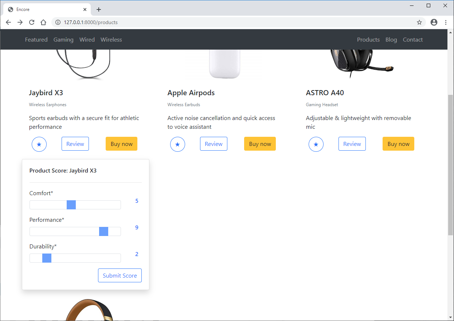Open the Chrome three-dot menu
Viewport: 454px width, 321px height.
pos(446,22)
